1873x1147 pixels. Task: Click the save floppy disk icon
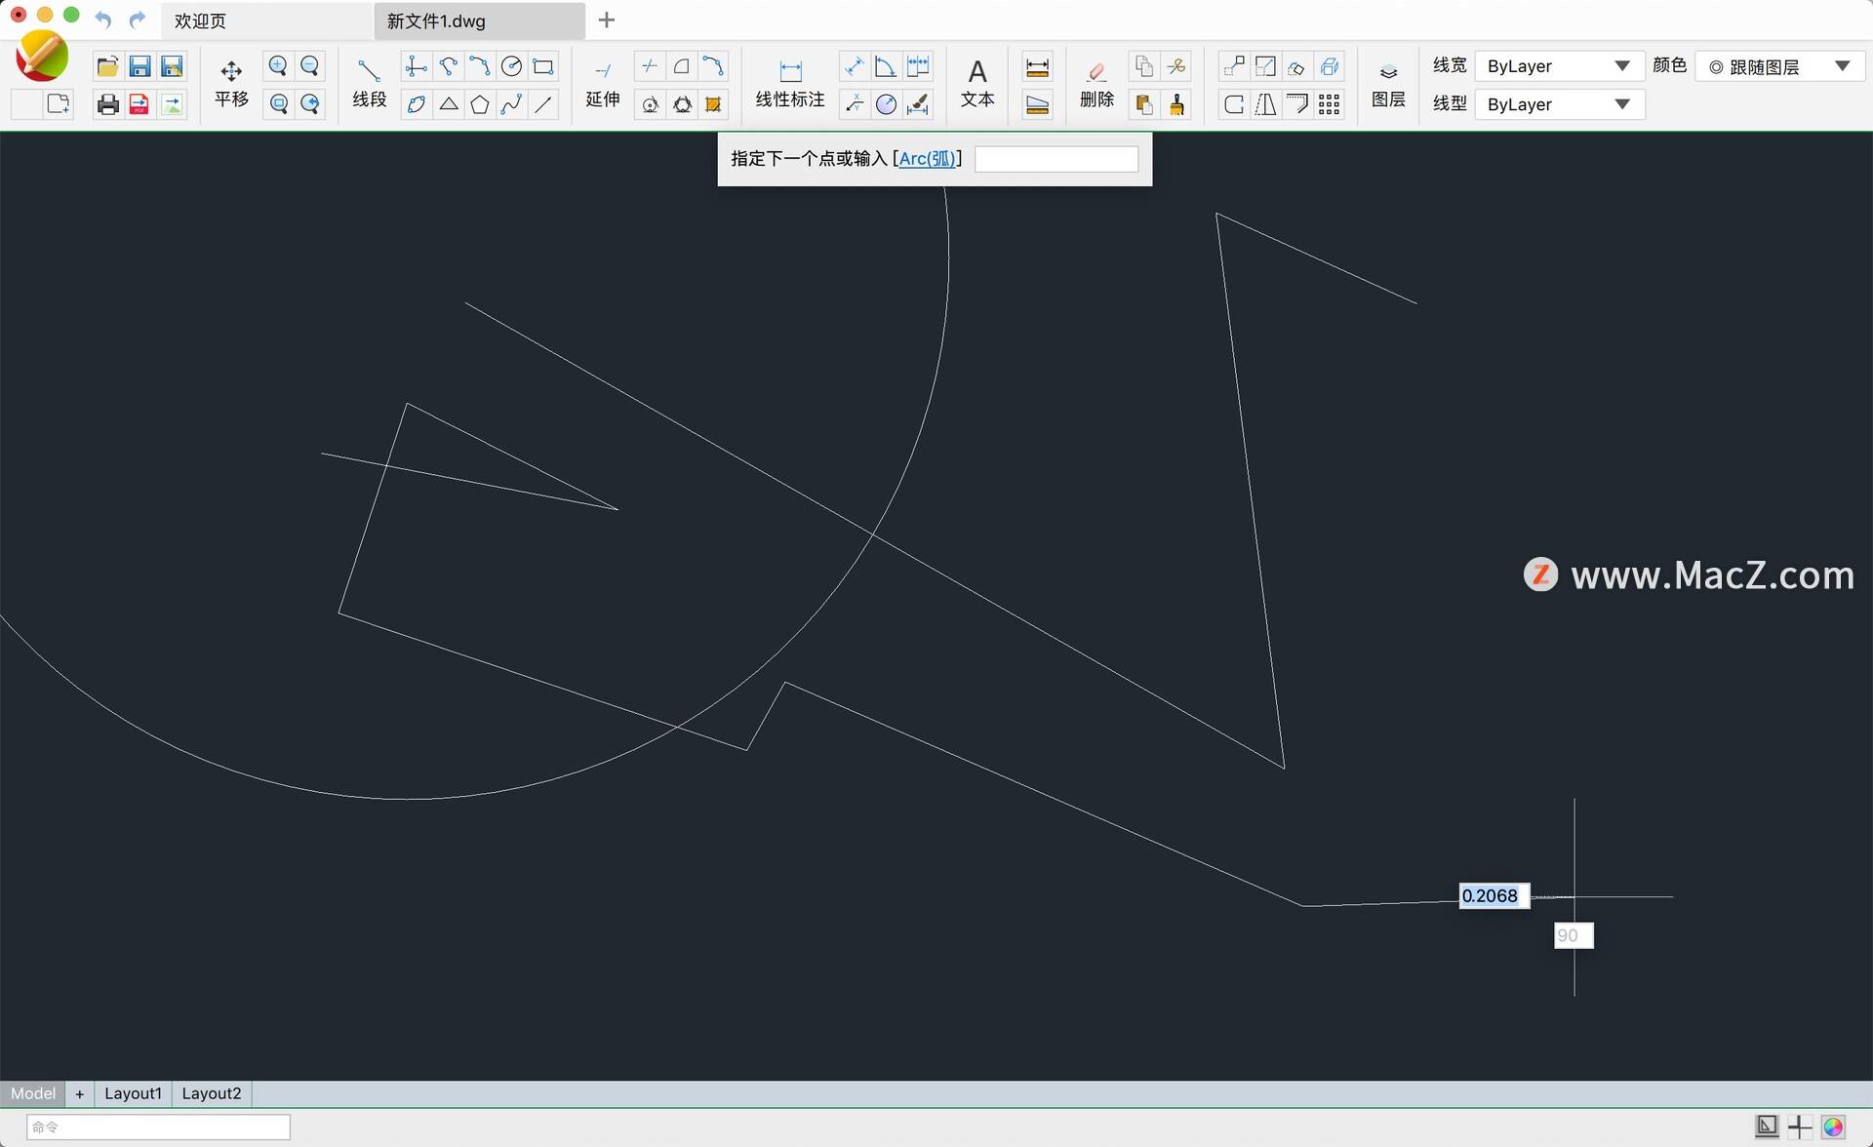click(139, 66)
